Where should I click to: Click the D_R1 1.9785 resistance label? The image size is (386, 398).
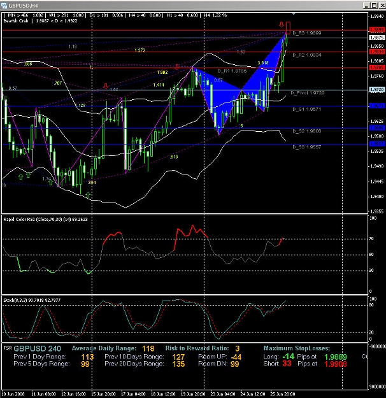point(232,71)
